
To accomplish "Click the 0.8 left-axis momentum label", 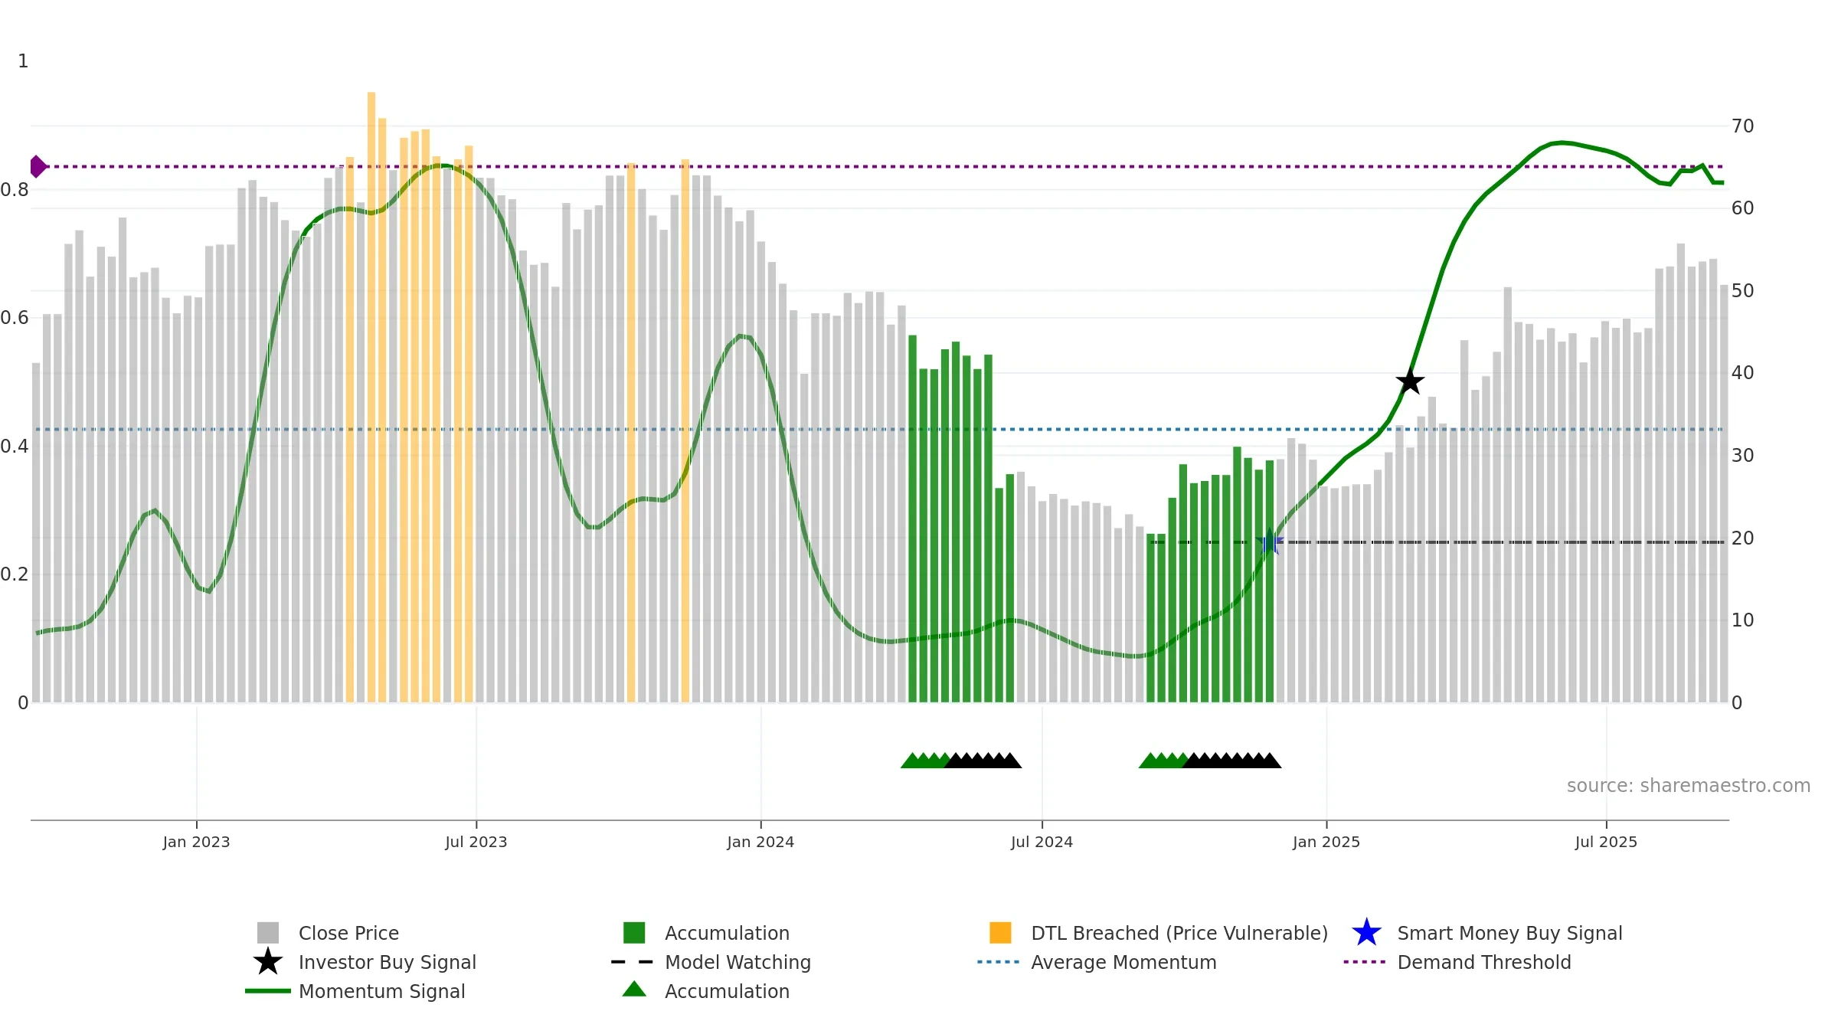I will [x=15, y=189].
